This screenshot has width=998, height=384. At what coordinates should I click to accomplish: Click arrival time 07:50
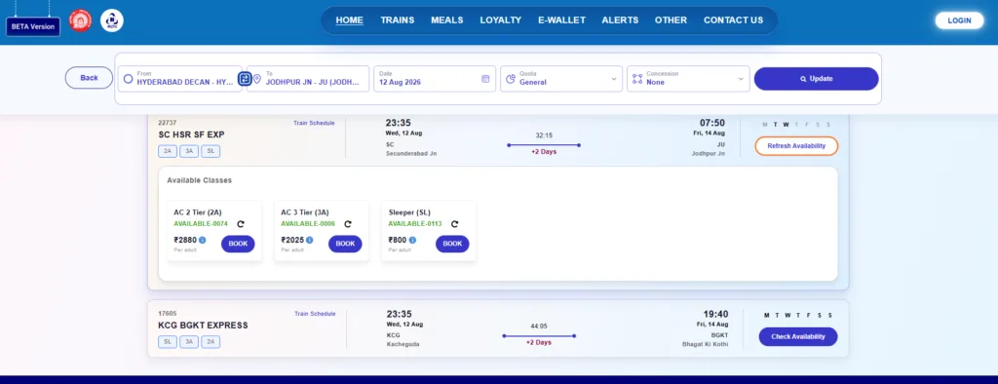tap(712, 123)
